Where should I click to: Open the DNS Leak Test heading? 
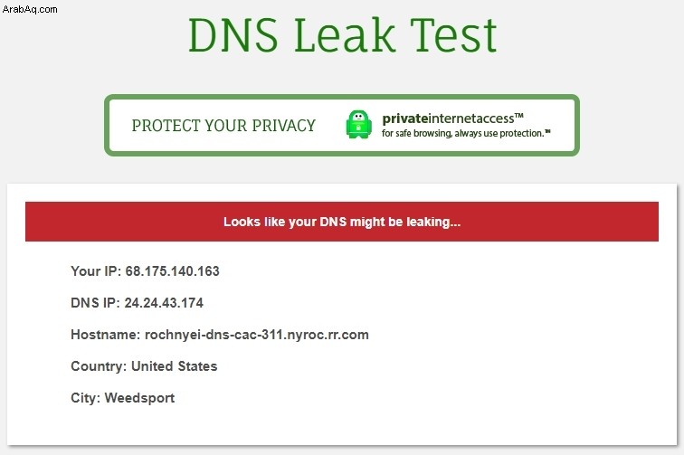click(342, 35)
